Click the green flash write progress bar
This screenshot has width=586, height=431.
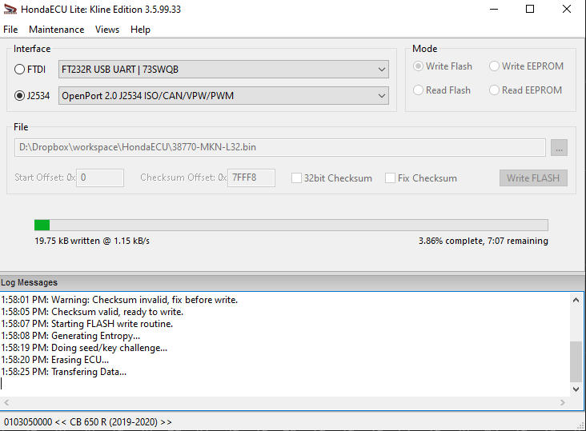[x=291, y=225]
